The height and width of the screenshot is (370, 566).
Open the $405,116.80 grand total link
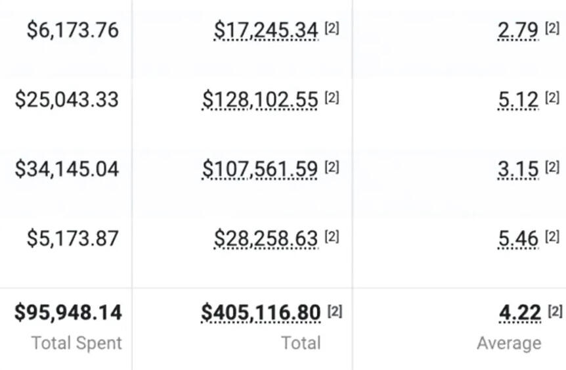click(x=261, y=313)
